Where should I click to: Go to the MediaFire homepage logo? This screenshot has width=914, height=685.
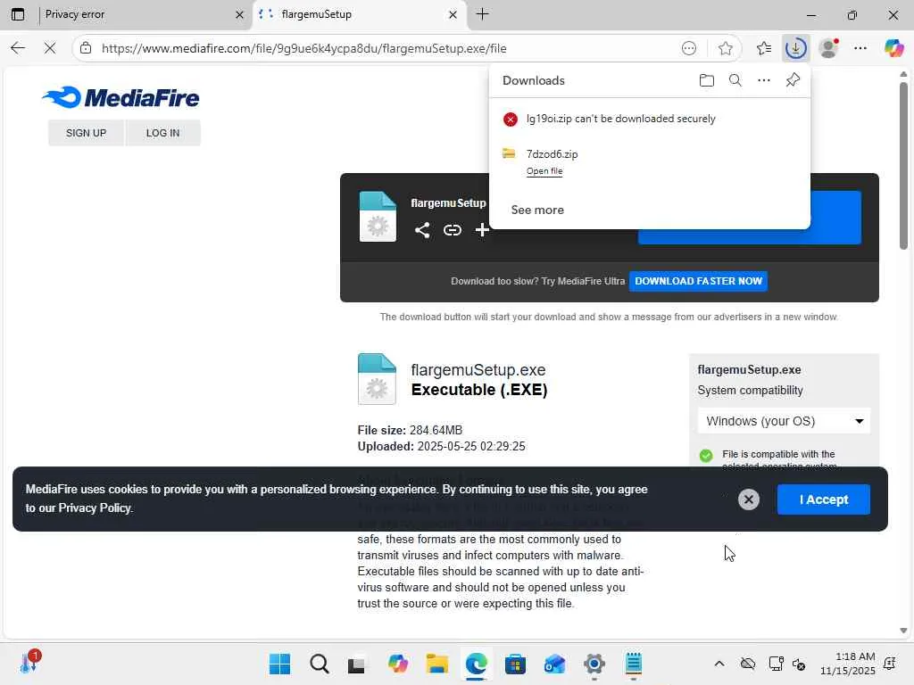[x=120, y=97]
